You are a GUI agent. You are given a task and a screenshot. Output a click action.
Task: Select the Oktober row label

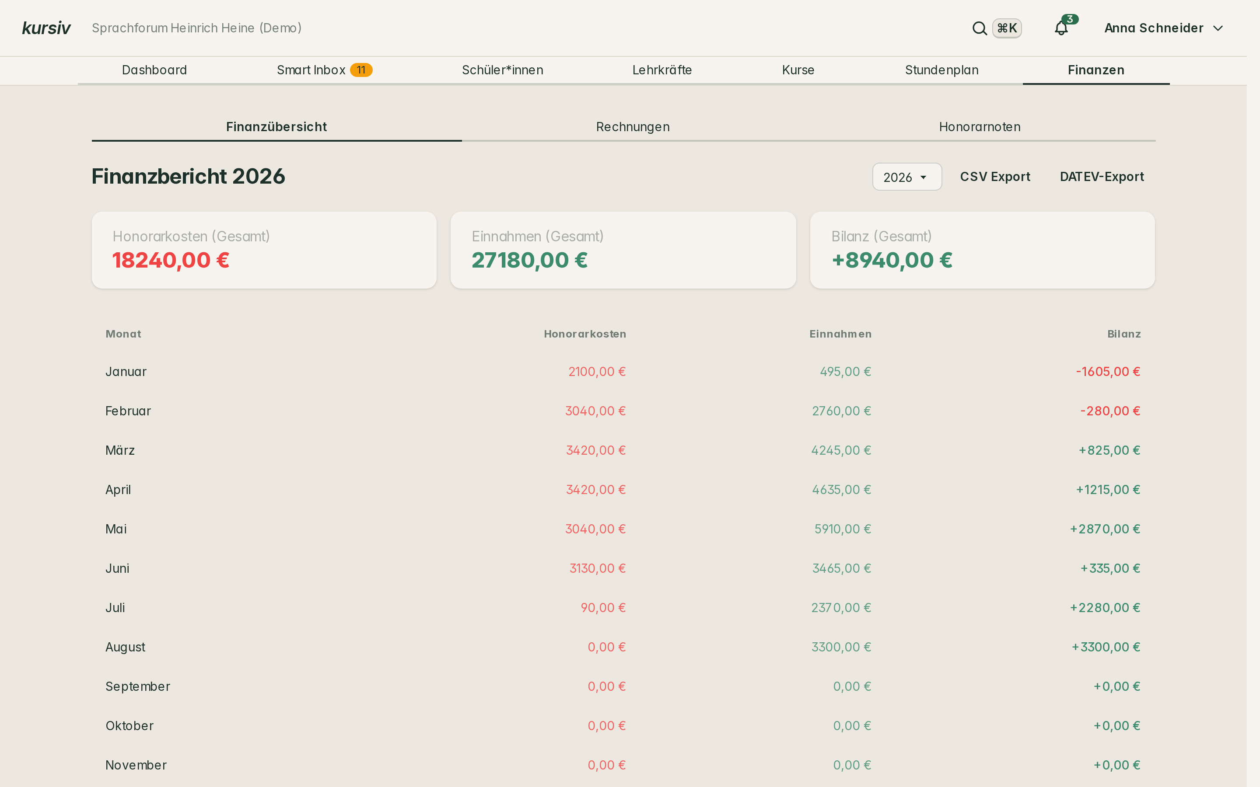point(129,726)
